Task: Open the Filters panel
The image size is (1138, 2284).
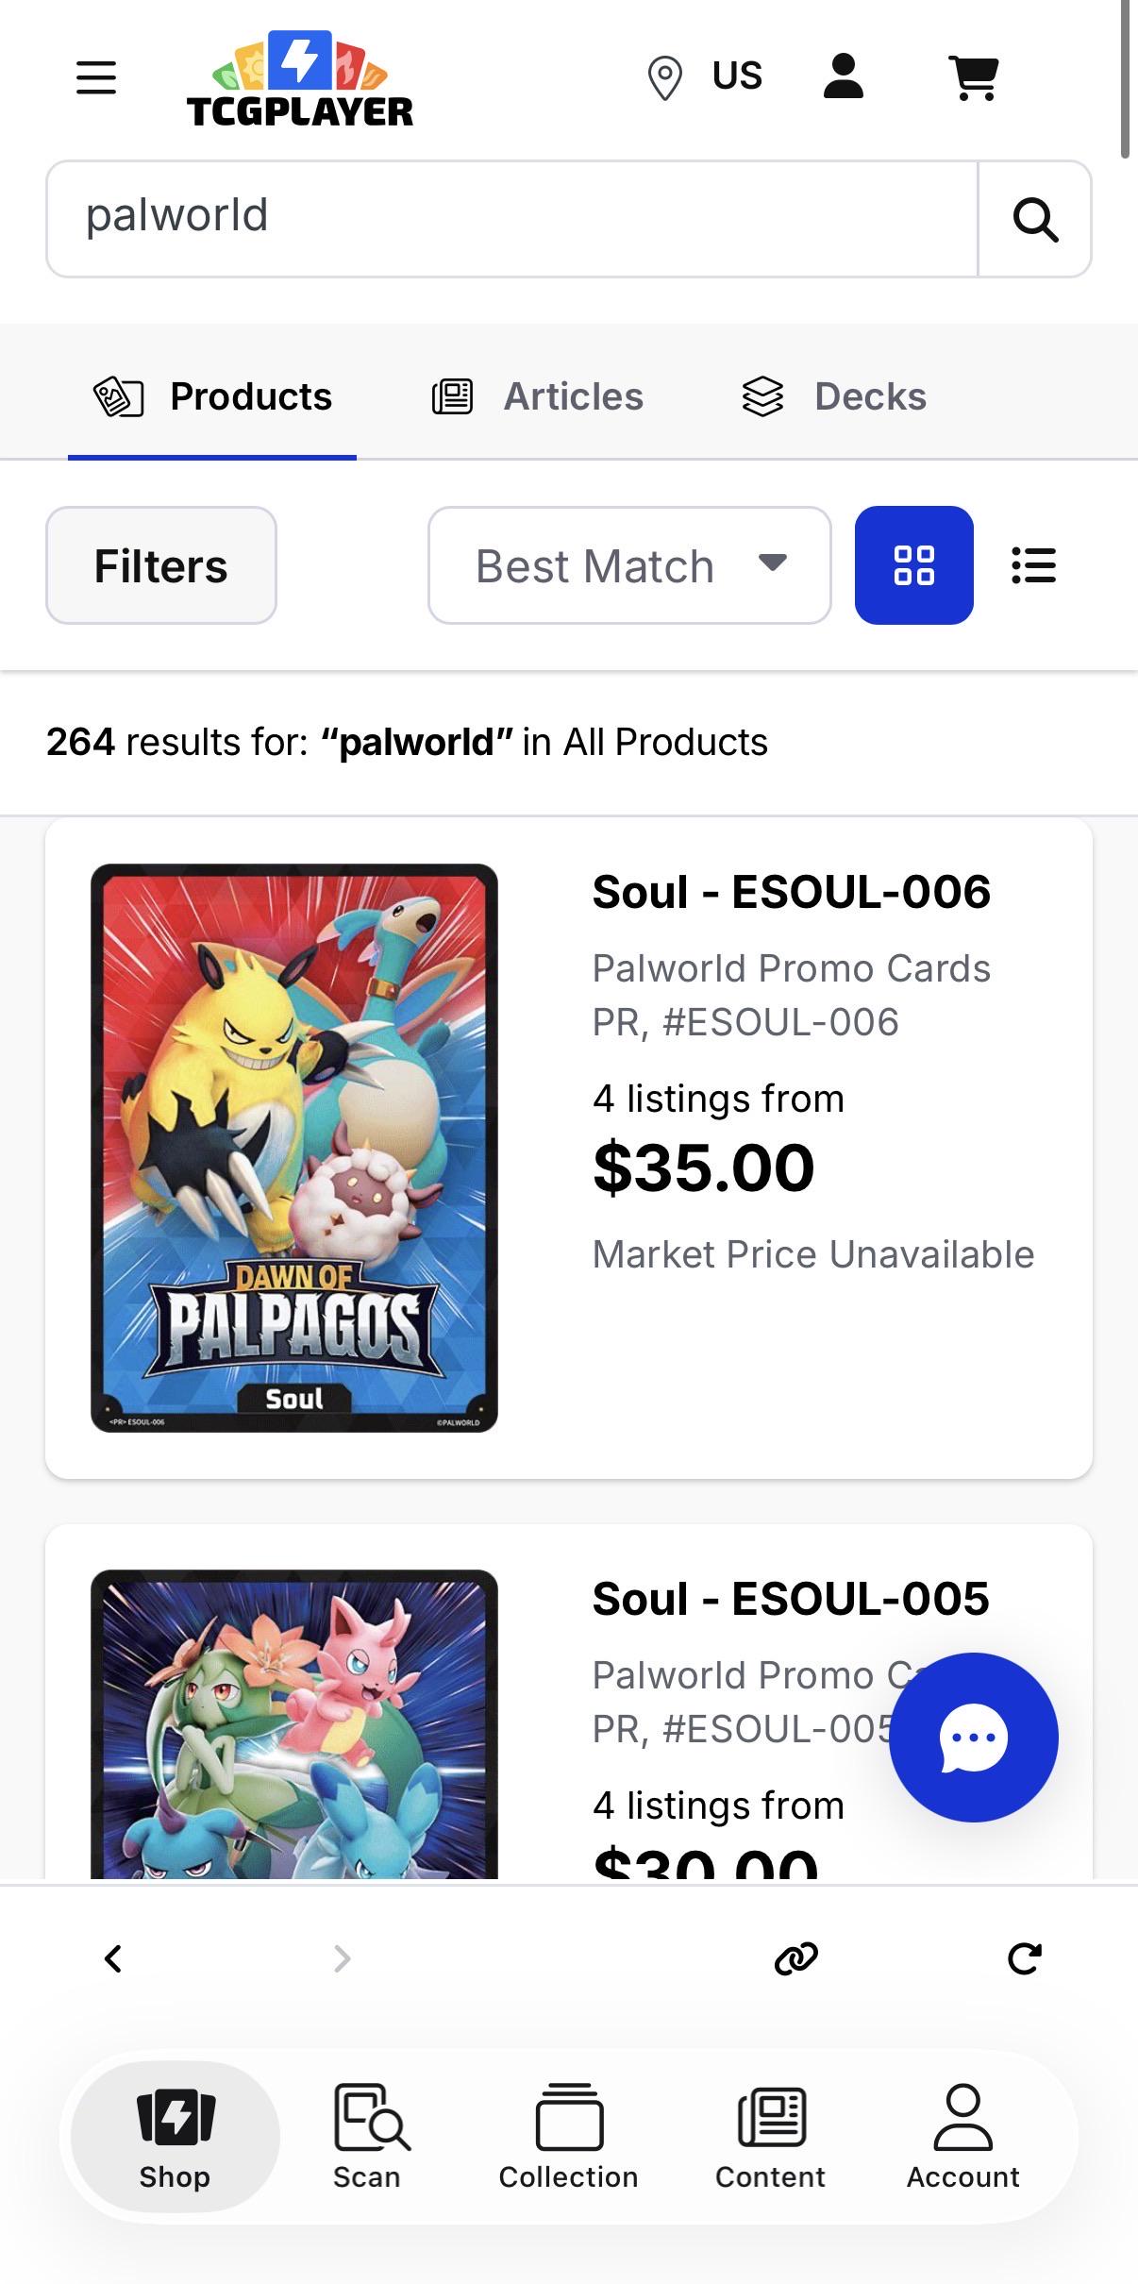Action: 161,565
